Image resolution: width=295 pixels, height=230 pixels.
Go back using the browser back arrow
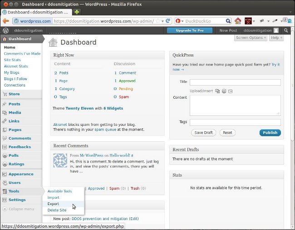[x=6, y=21]
